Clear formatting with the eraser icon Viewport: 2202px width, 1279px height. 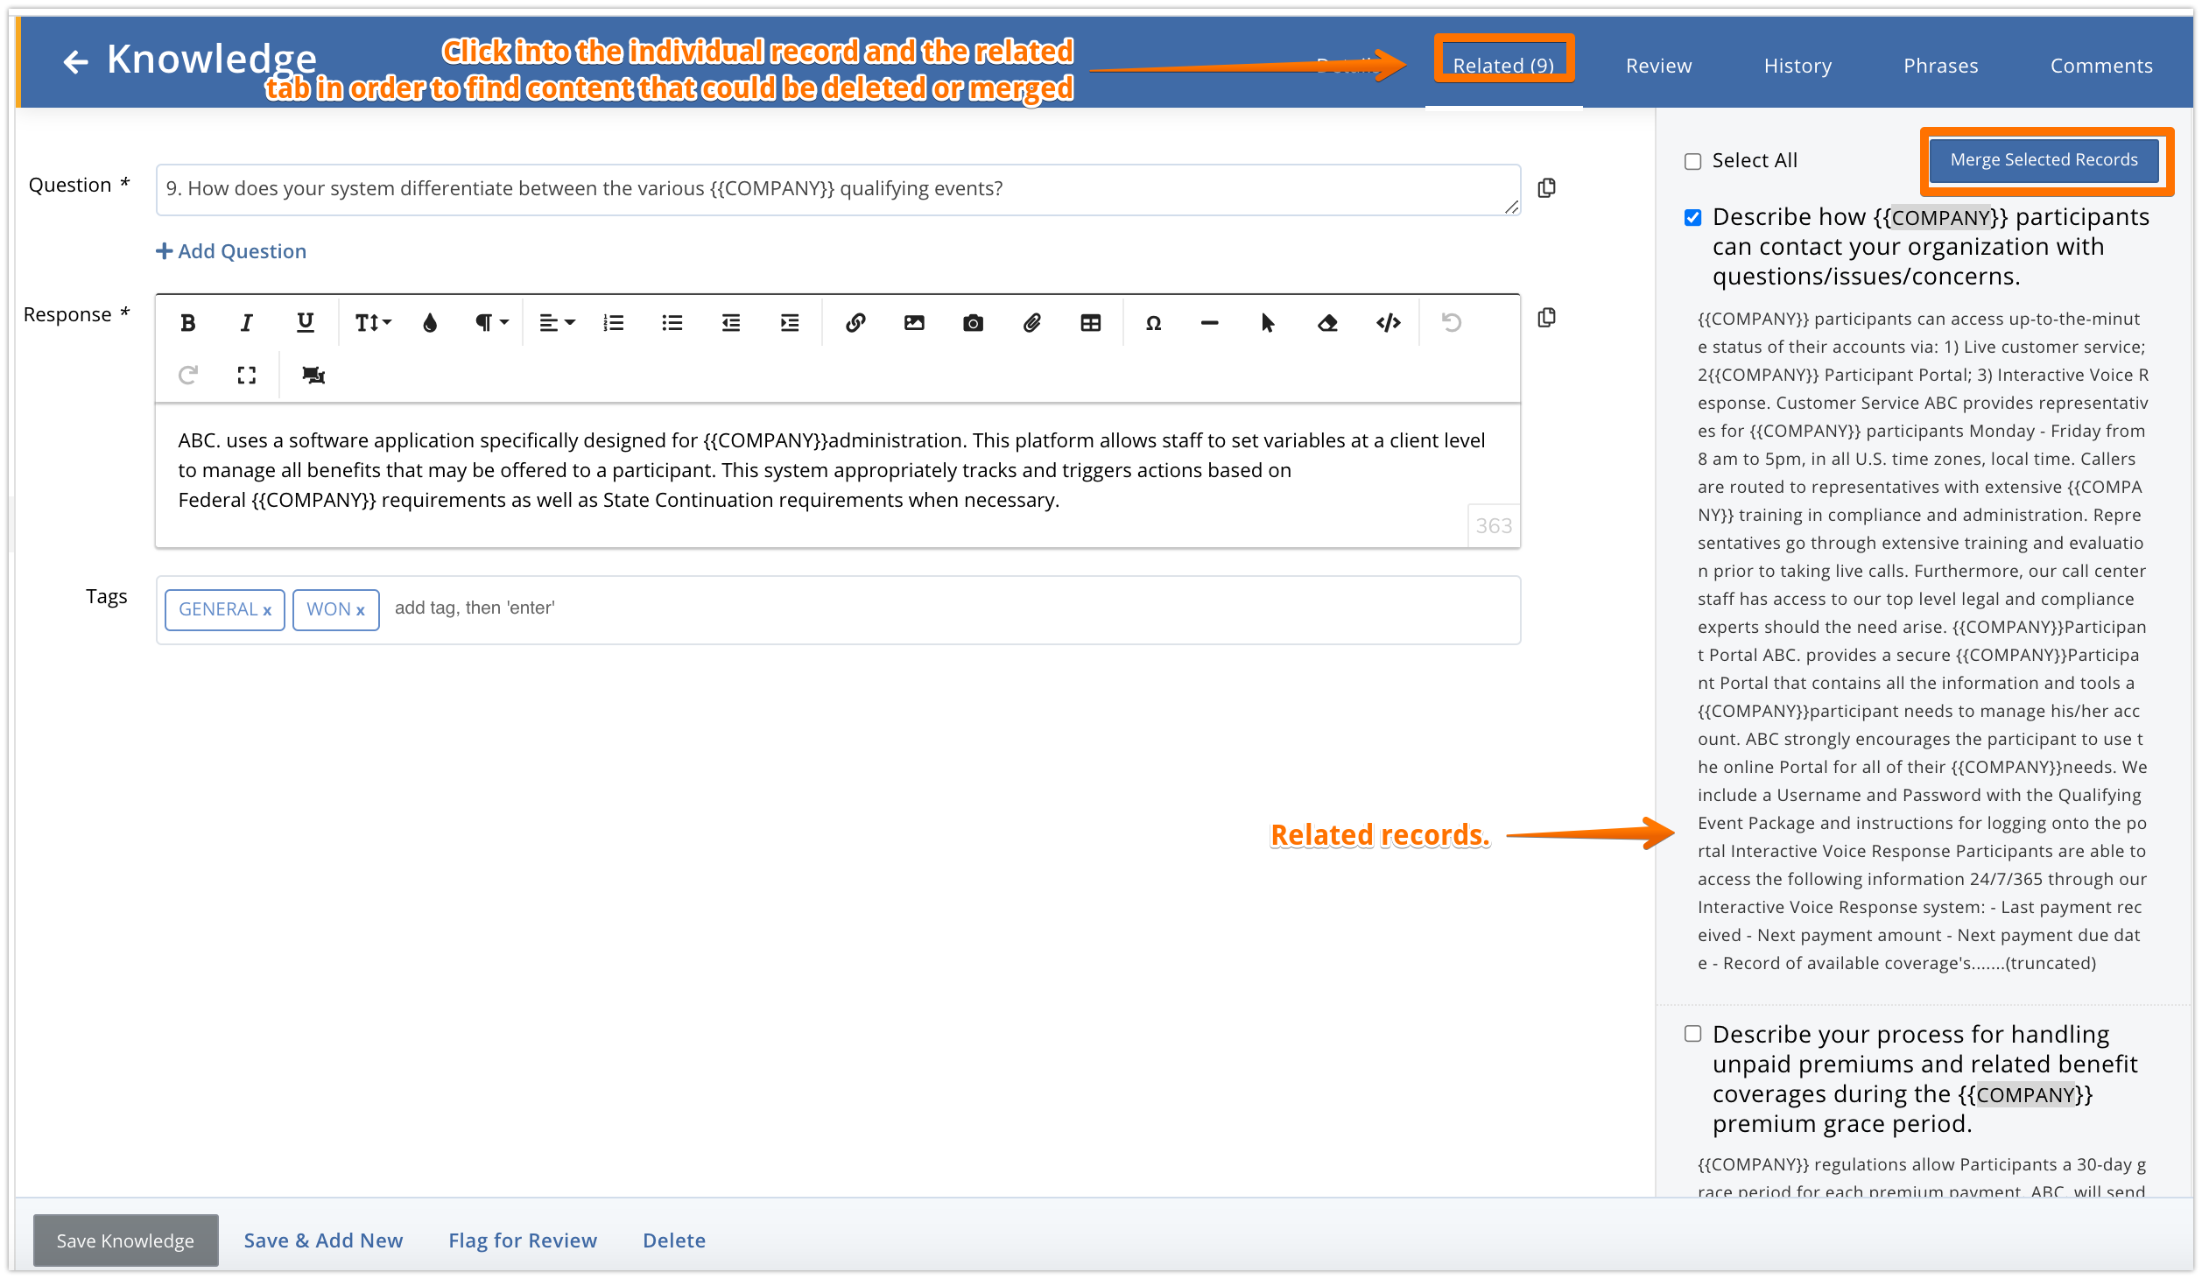click(x=1327, y=323)
